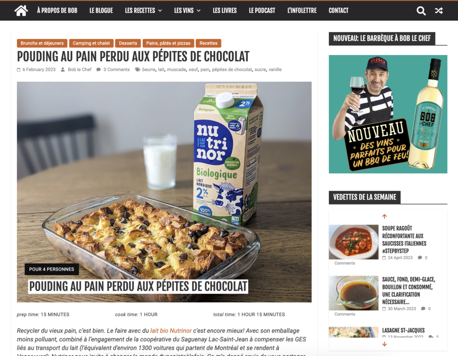Screen dimensions: 458x356
Task: Open the BBQ wines promotional banner
Action: (x=388, y=114)
